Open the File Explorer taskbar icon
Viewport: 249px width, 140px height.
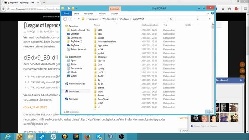(31, 136)
